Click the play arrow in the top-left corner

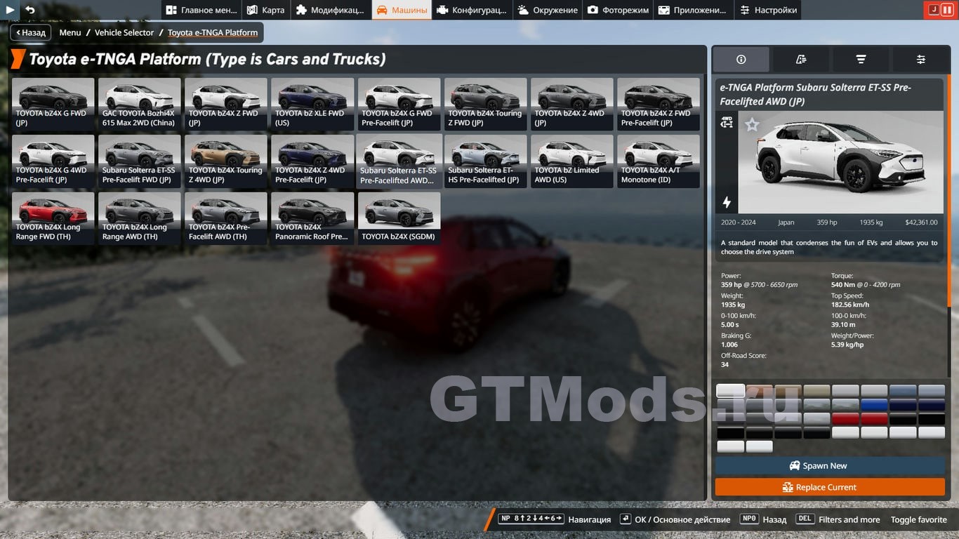(10, 10)
